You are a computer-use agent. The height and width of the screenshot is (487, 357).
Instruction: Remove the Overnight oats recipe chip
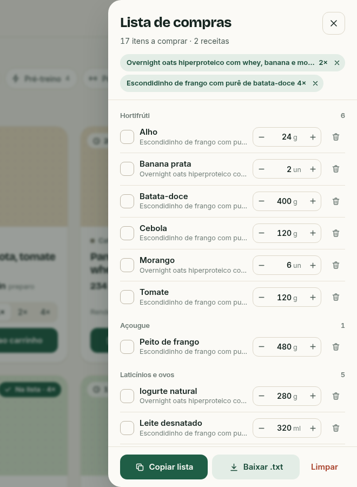coord(337,63)
